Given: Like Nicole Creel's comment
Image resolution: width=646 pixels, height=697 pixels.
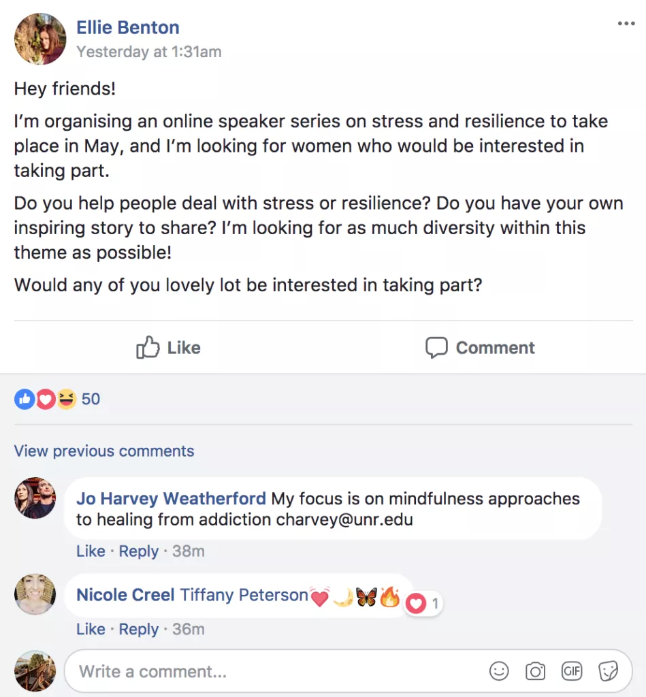Looking at the screenshot, I should pos(91,629).
